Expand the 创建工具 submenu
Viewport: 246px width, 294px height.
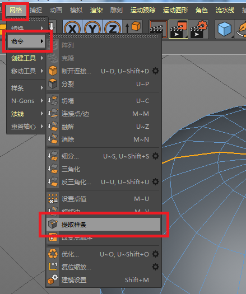pos(26,58)
